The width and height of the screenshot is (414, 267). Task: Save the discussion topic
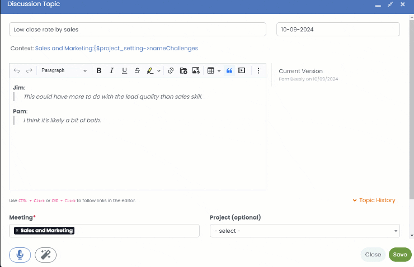(x=399, y=255)
